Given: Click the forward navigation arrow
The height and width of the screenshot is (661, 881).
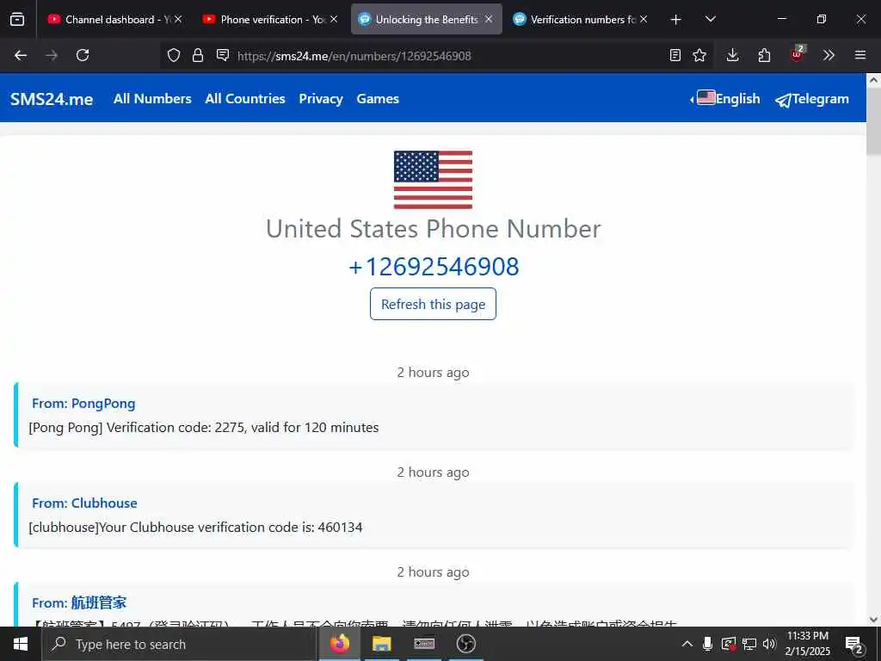Looking at the screenshot, I should click(52, 55).
